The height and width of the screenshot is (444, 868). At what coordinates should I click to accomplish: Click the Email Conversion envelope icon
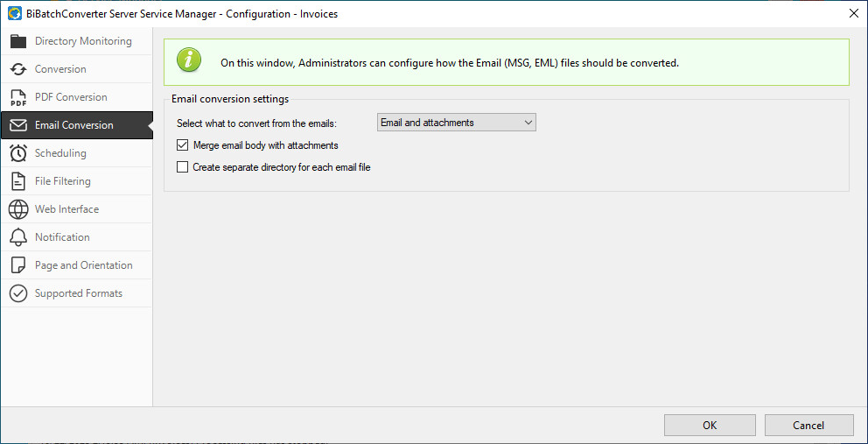[x=18, y=125]
